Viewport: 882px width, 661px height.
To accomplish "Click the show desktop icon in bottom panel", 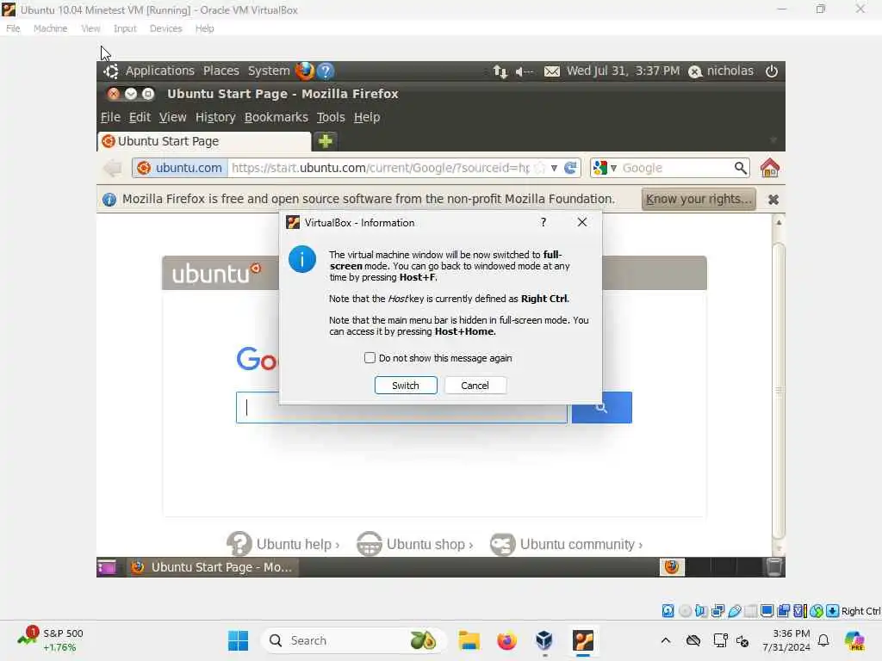I will 106,567.
